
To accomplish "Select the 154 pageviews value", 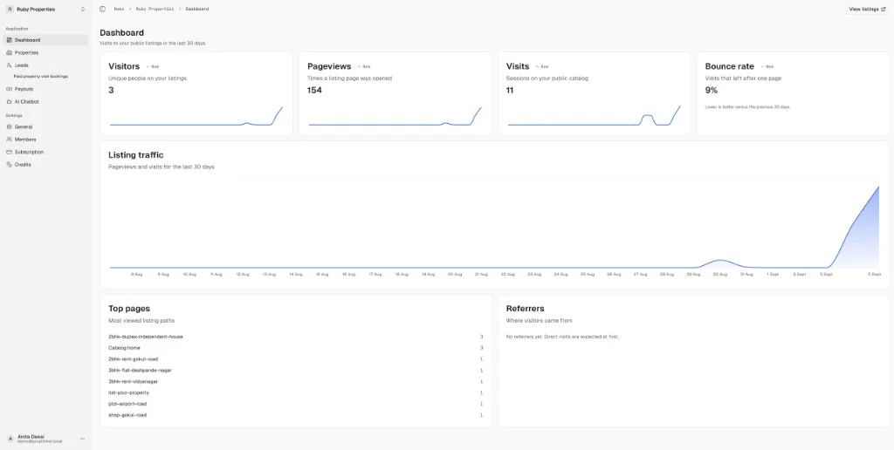I will [314, 90].
